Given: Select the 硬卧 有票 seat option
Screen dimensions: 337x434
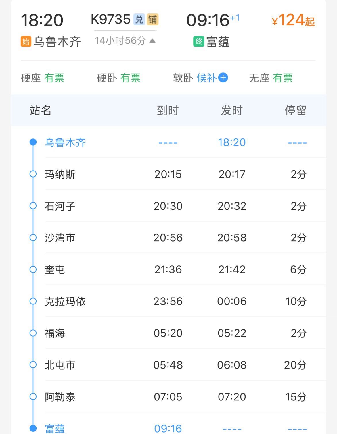Looking at the screenshot, I should 119,78.
